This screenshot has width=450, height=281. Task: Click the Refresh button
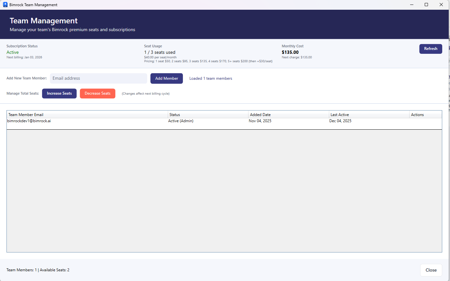click(x=431, y=49)
